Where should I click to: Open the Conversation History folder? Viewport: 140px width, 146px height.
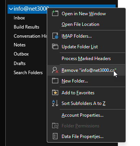click(x=30, y=36)
